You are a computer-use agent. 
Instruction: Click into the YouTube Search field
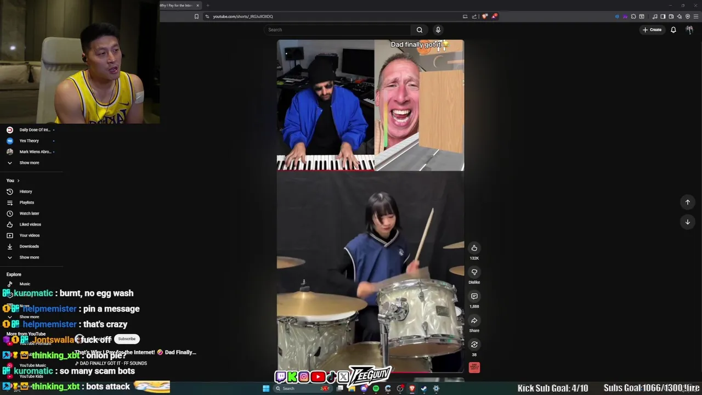click(337, 30)
